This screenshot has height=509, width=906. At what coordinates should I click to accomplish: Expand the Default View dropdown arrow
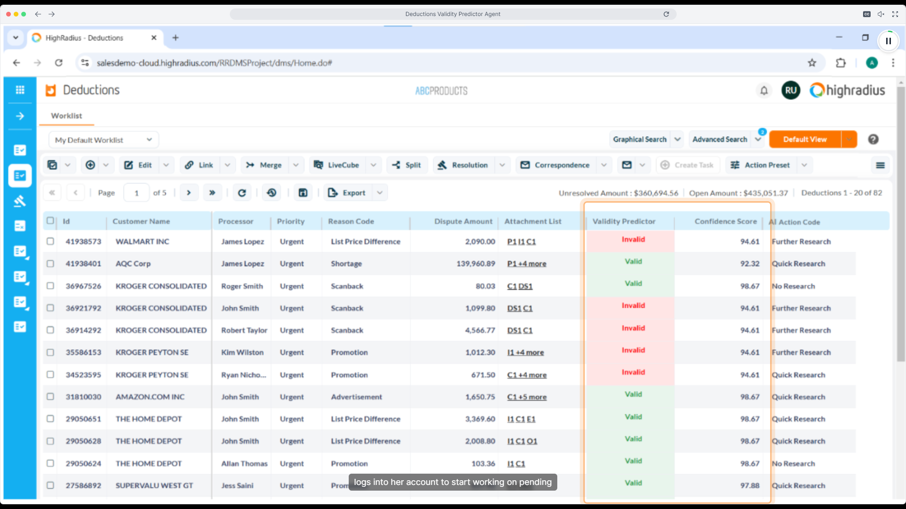tap(849, 140)
